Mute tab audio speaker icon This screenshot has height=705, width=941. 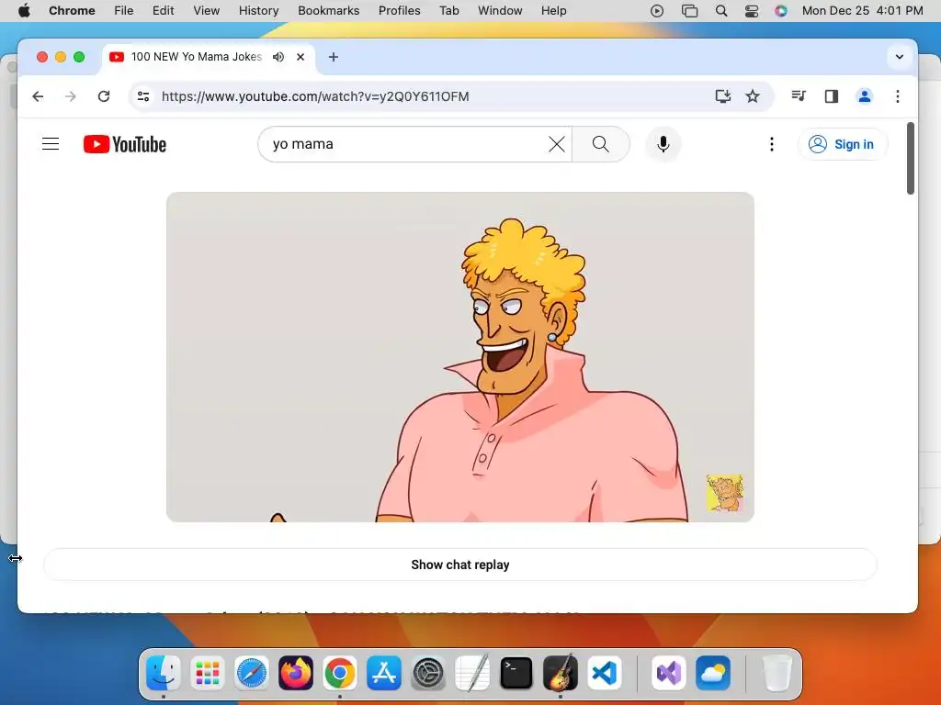(278, 57)
